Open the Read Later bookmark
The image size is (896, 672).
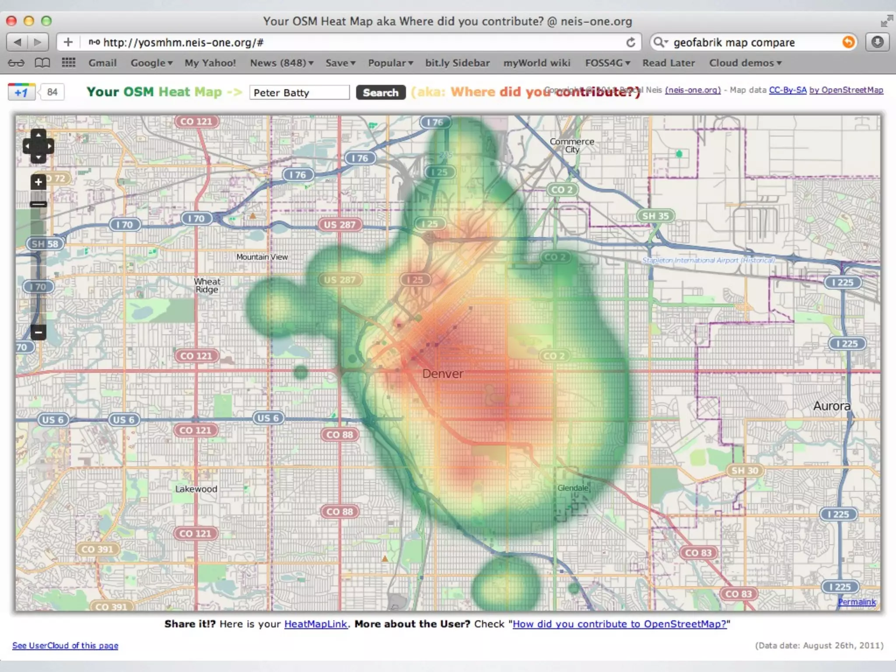coord(668,63)
